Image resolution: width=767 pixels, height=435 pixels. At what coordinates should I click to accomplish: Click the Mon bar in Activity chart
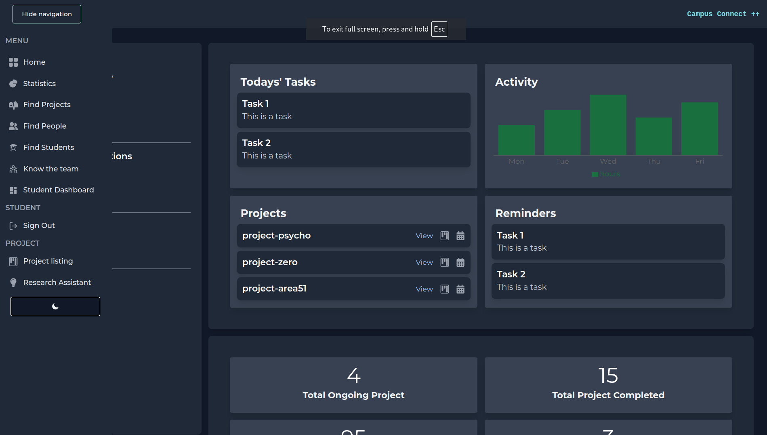pyautogui.click(x=516, y=140)
